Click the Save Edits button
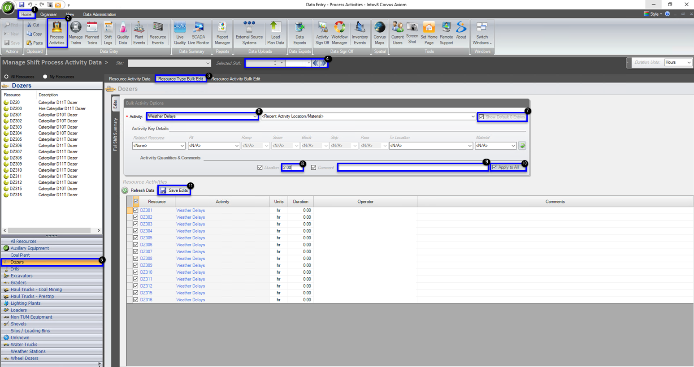 click(174, 190)
